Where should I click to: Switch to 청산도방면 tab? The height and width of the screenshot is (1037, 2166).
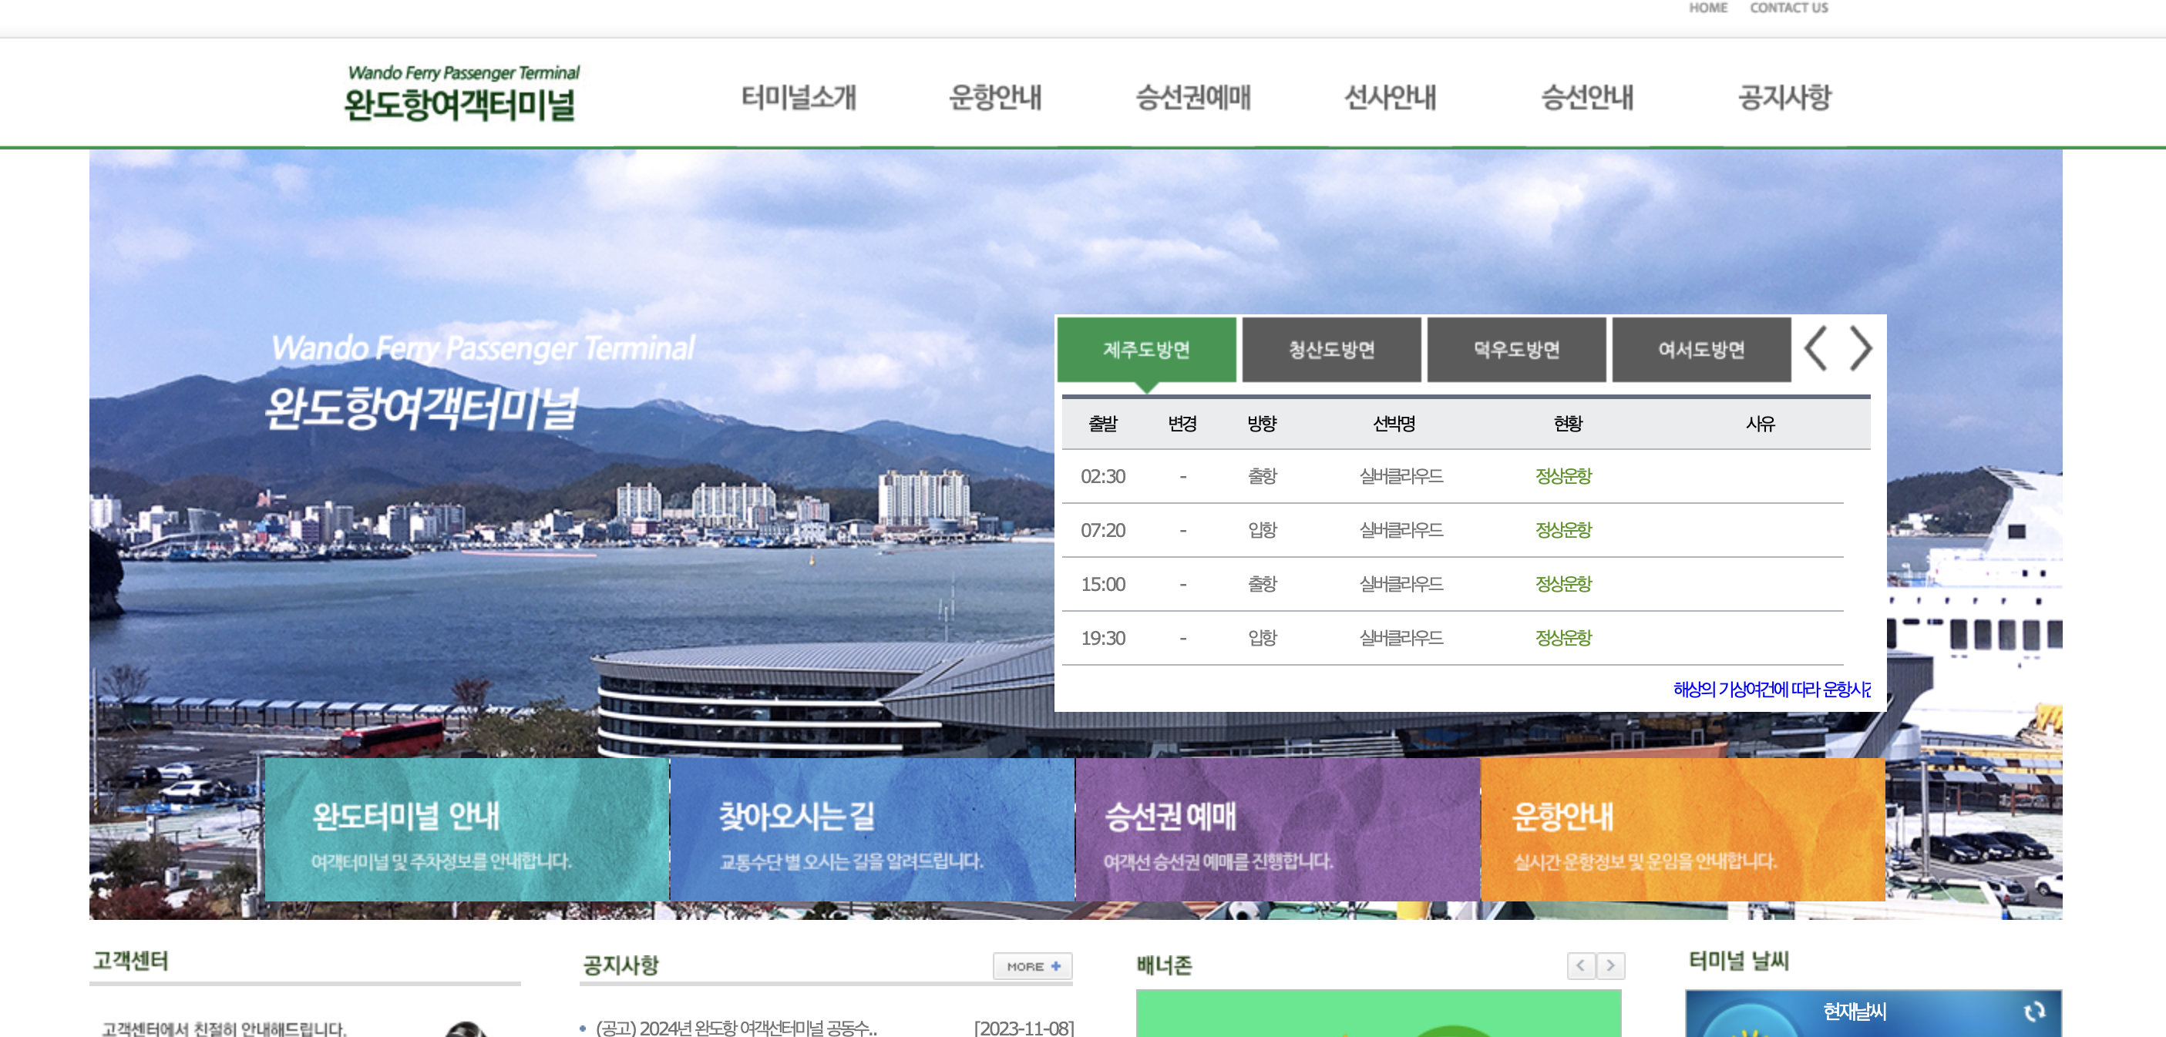[1331, 350]
